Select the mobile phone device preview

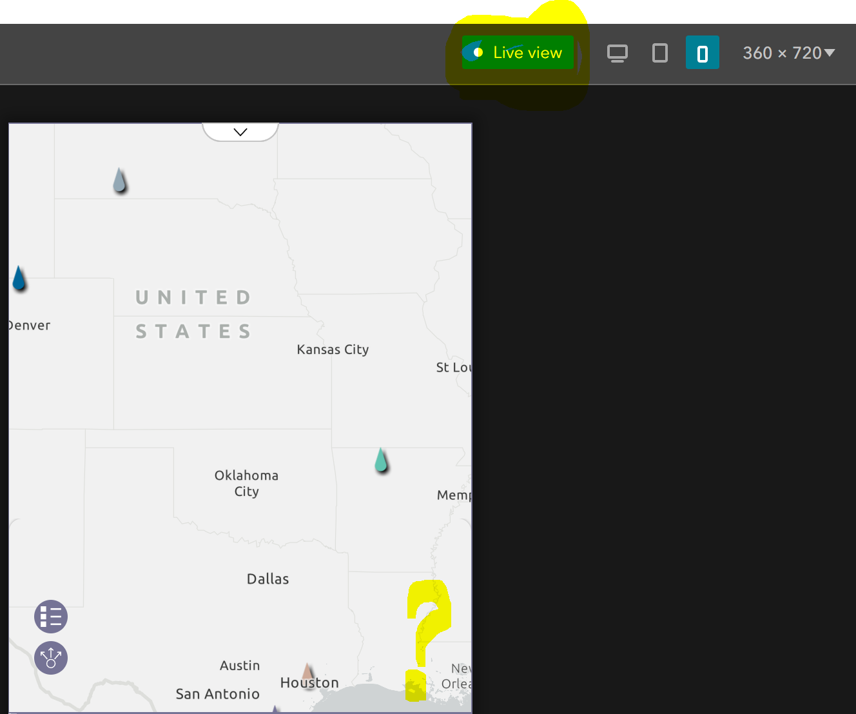[703, 53]
